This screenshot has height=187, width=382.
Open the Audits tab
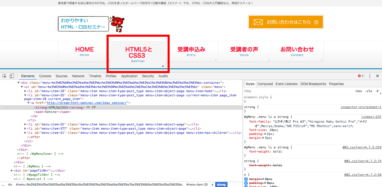point(163,76)
